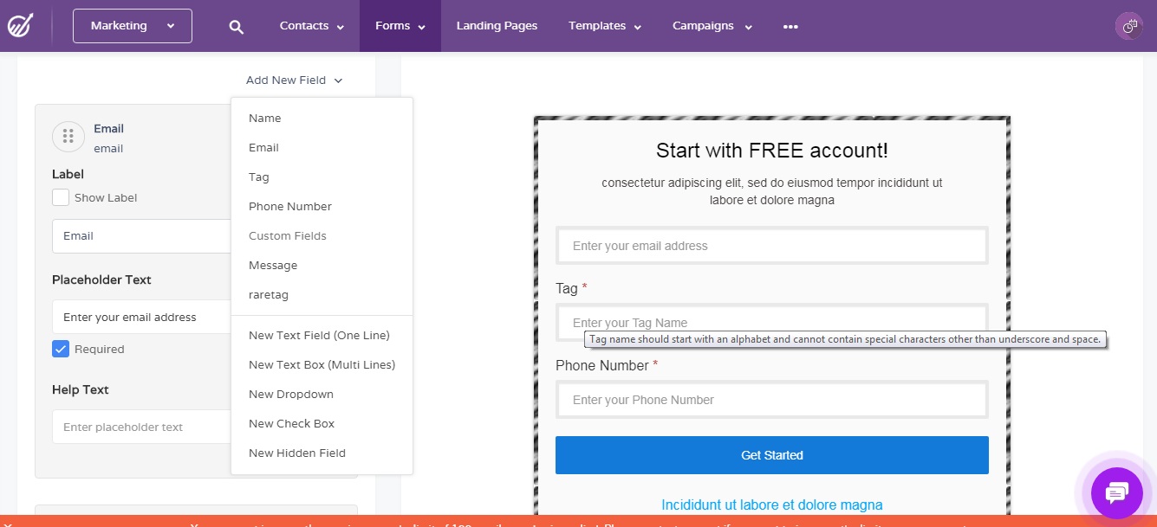Screen dimensions: 1157x527
Task: Enable the Show Label checkbox
Action: coord(61,197)
